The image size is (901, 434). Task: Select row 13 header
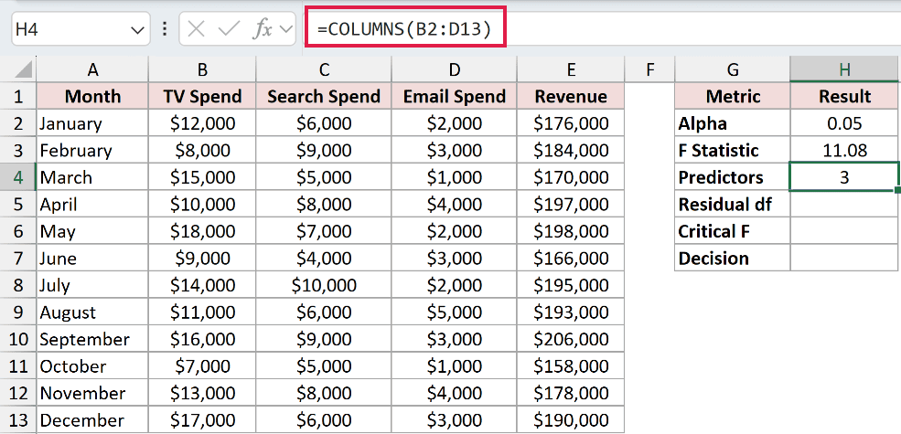pos(17,420)
